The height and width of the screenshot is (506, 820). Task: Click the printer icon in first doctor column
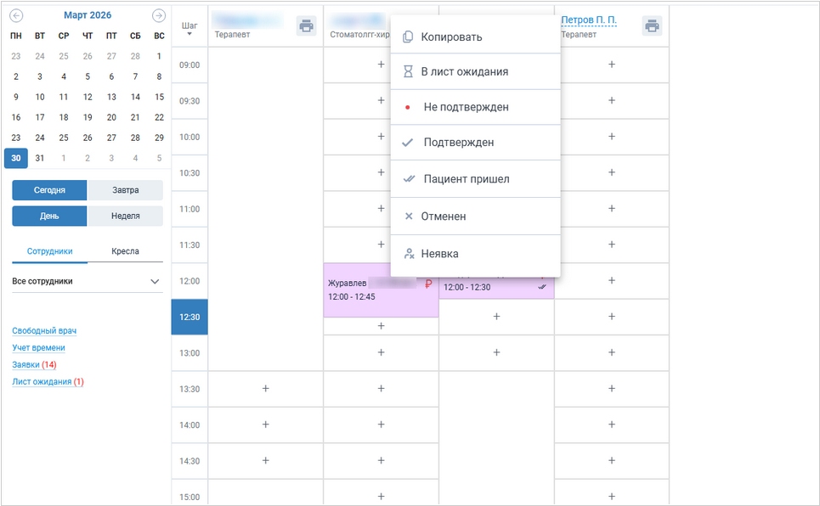tap(306, 25)
